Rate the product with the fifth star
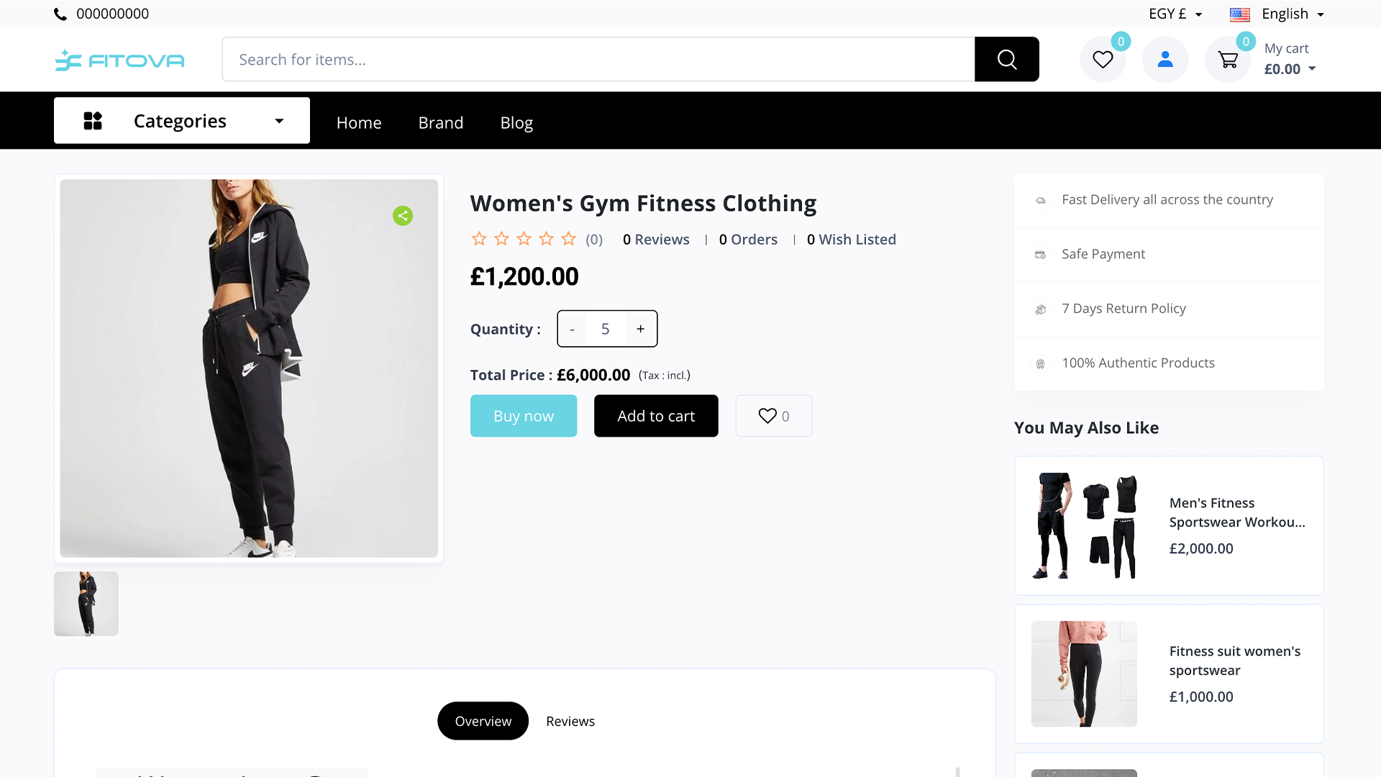 point(569,239)
